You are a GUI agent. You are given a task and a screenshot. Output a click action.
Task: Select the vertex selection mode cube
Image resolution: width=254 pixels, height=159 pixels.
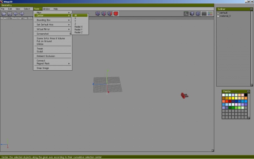tap(98, 14)
